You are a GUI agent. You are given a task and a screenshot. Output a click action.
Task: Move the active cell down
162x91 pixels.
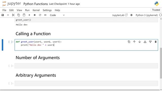click(x=139, y=42)
